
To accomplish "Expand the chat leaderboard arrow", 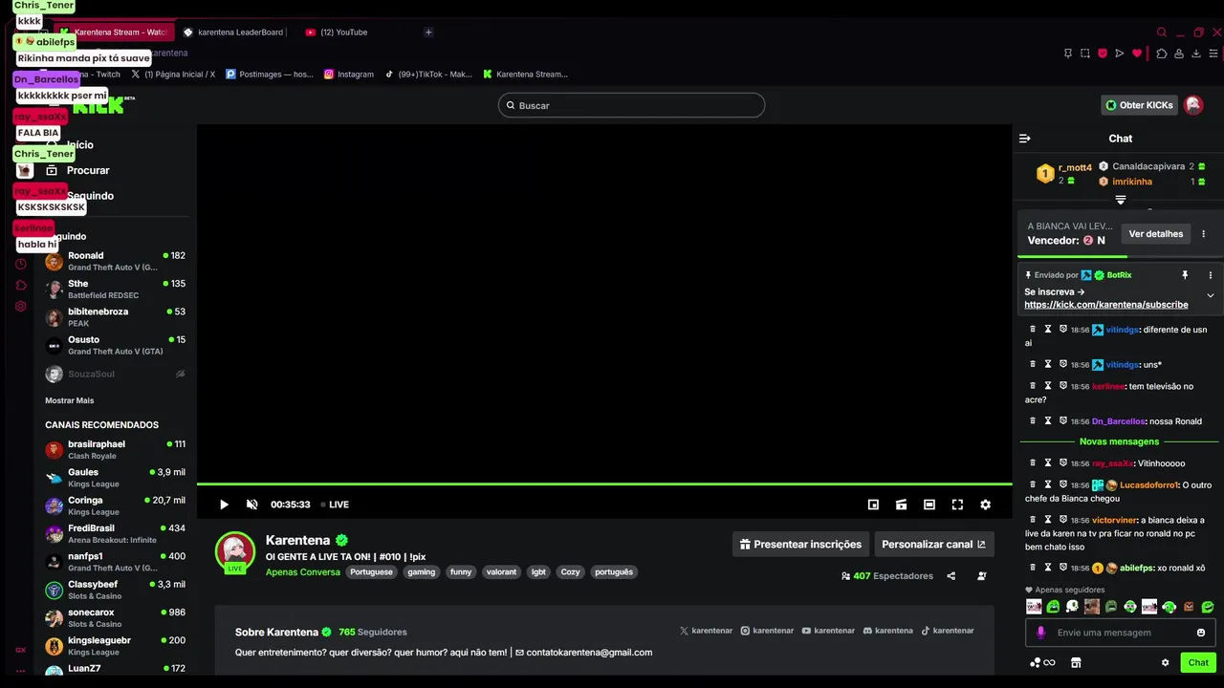I will click(x=1121, y=200).
